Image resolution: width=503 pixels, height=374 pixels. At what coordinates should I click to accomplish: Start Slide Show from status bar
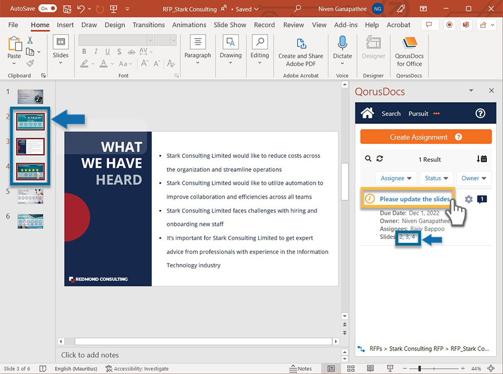coord(390,368)
